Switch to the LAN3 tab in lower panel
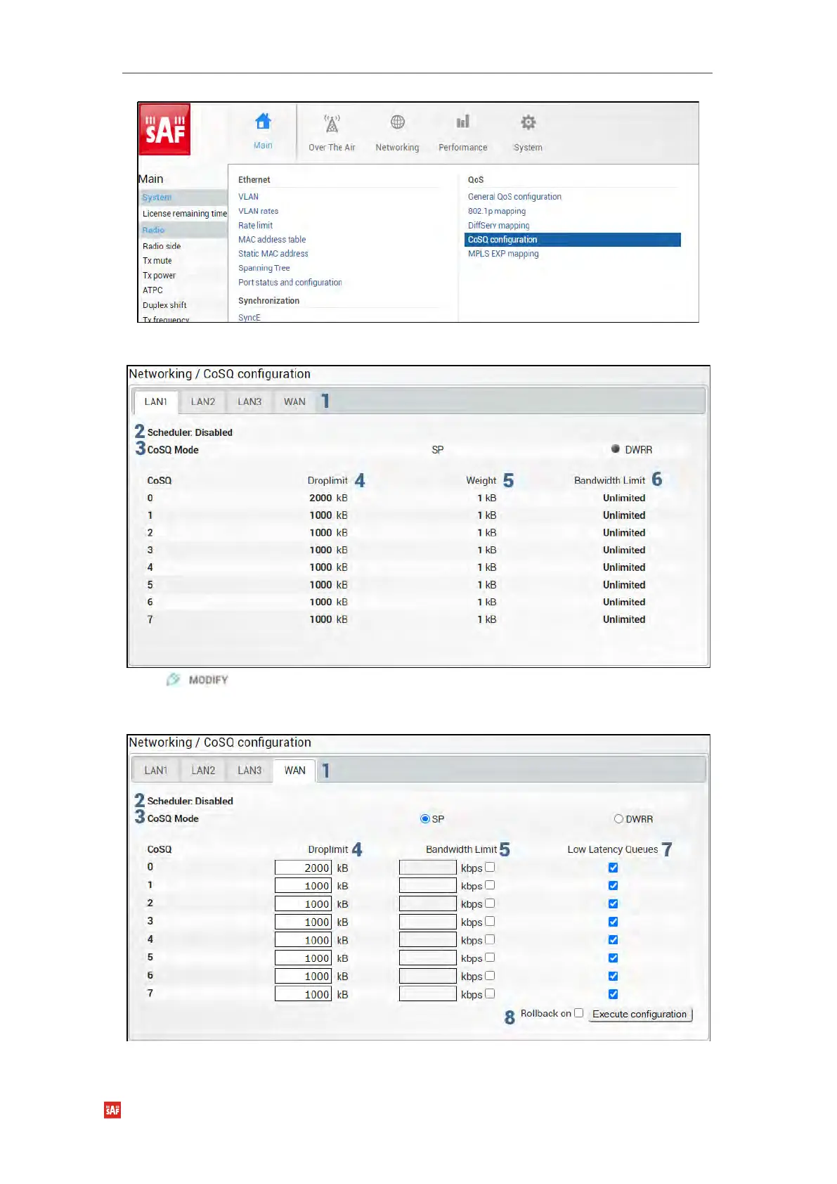837x1184 pixels. pos(249,771)
